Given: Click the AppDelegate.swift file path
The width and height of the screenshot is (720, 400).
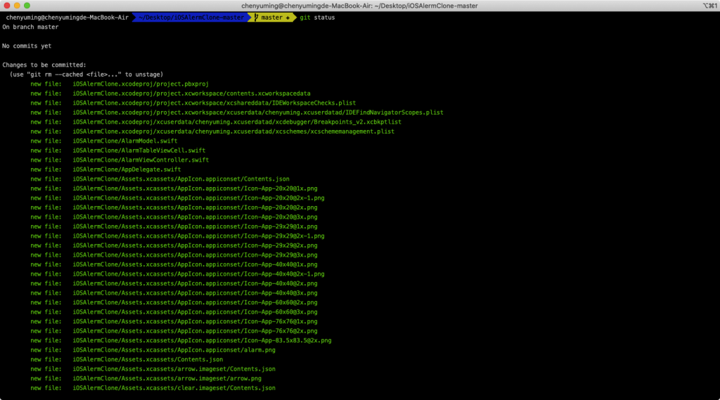Looking at the screenshot, I should [x=127, y=169].
